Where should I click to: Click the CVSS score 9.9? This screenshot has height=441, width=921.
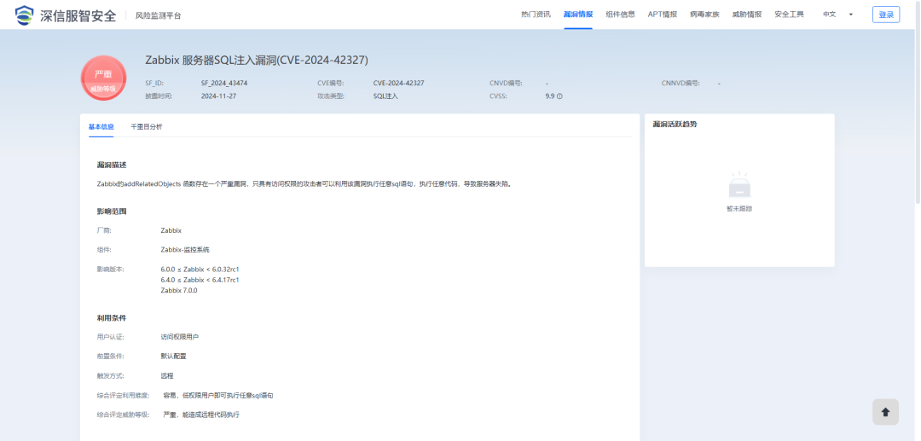(x=550, y=96)
